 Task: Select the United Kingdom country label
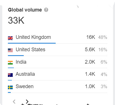pos(33,37)
